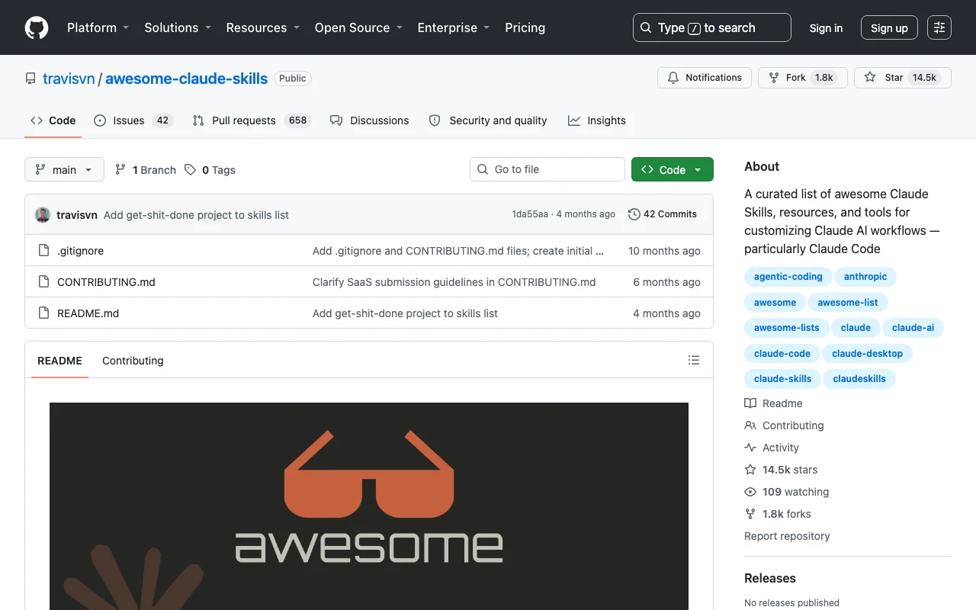Switch to the Issues tab
Viewport: 976px width, 610px height.
click(133, 120)
